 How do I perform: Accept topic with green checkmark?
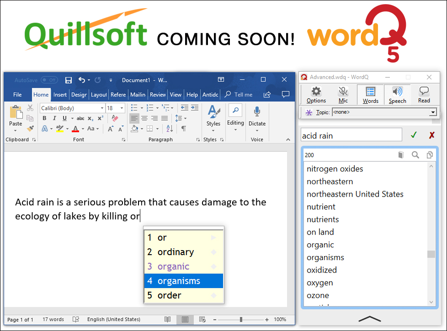(414, 135)
